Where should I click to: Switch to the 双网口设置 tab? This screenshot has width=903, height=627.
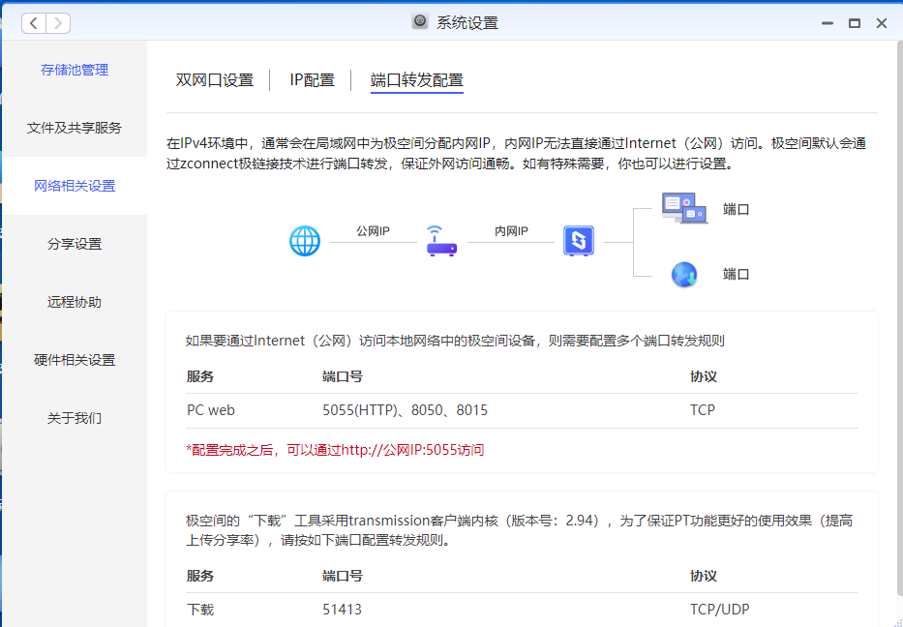coord(214,80)
